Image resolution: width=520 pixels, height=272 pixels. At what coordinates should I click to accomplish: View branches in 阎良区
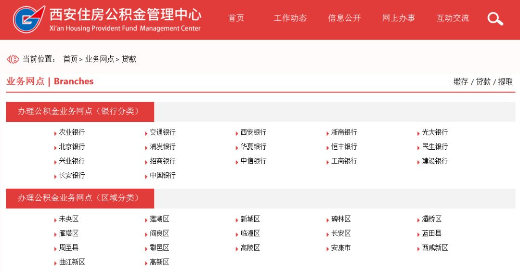click(159, 233)
